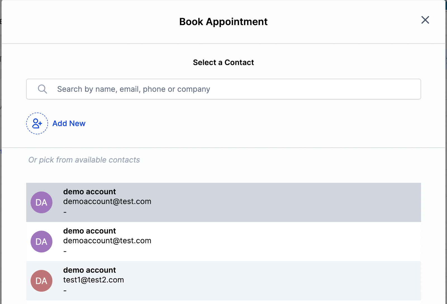Click the Book Appointment title
Image resolution: width=447 pixels, height=304 pixels.
click(223, 22)
